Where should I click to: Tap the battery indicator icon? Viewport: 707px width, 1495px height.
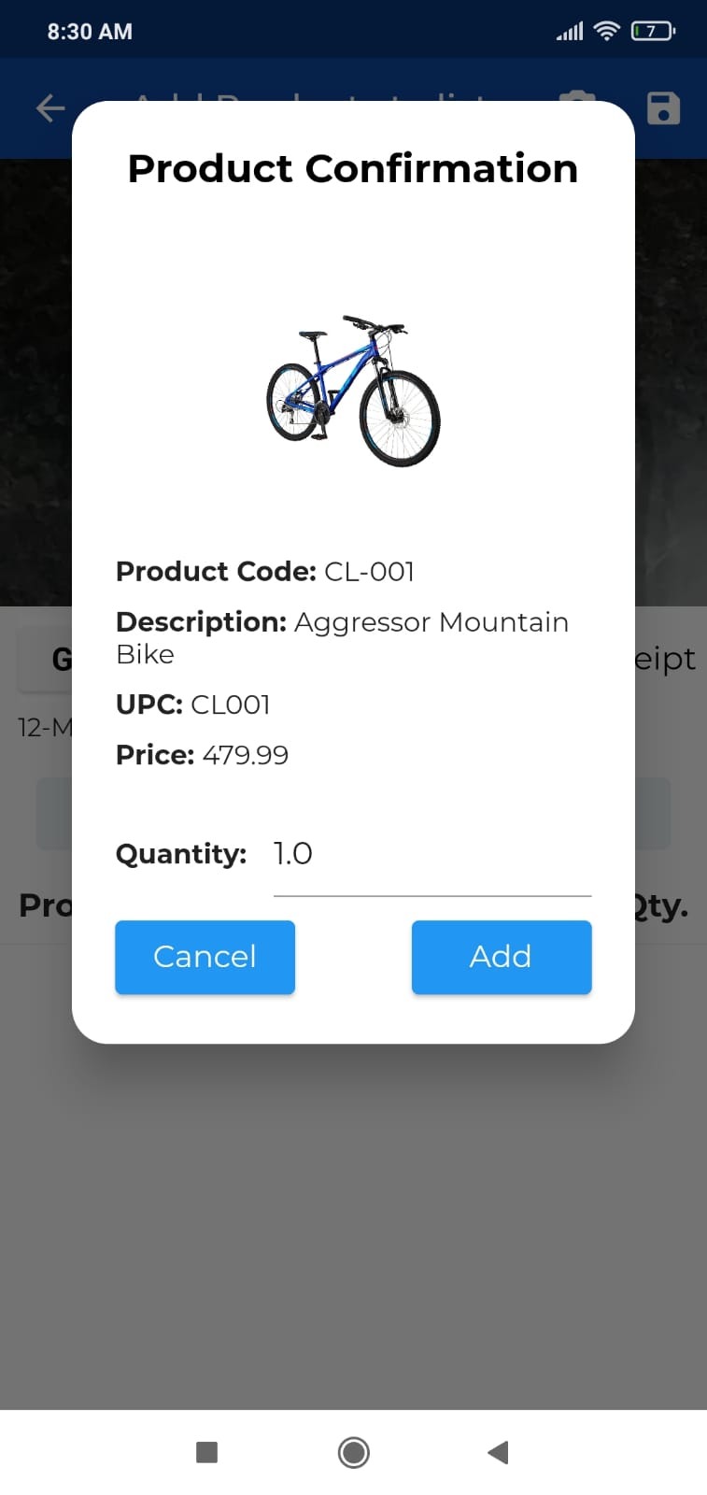(x=652, y=32)
